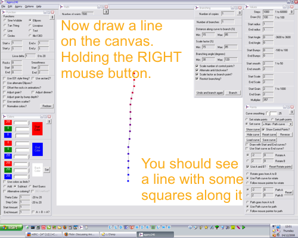Click the Values panel title icon
Image resolution: width=298 pixels, height=238 pixels.
(247, 7)
